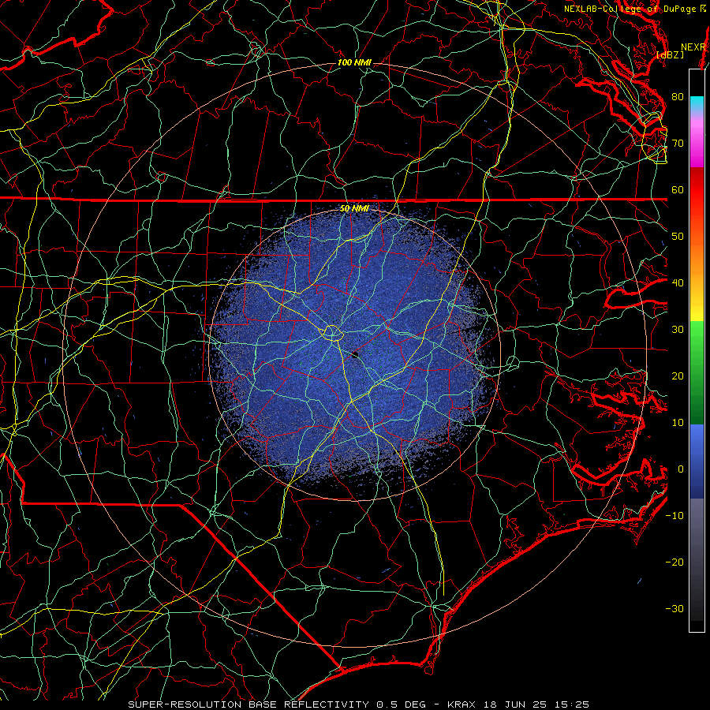Click the 100 NMI range ring label

point(354,62)
